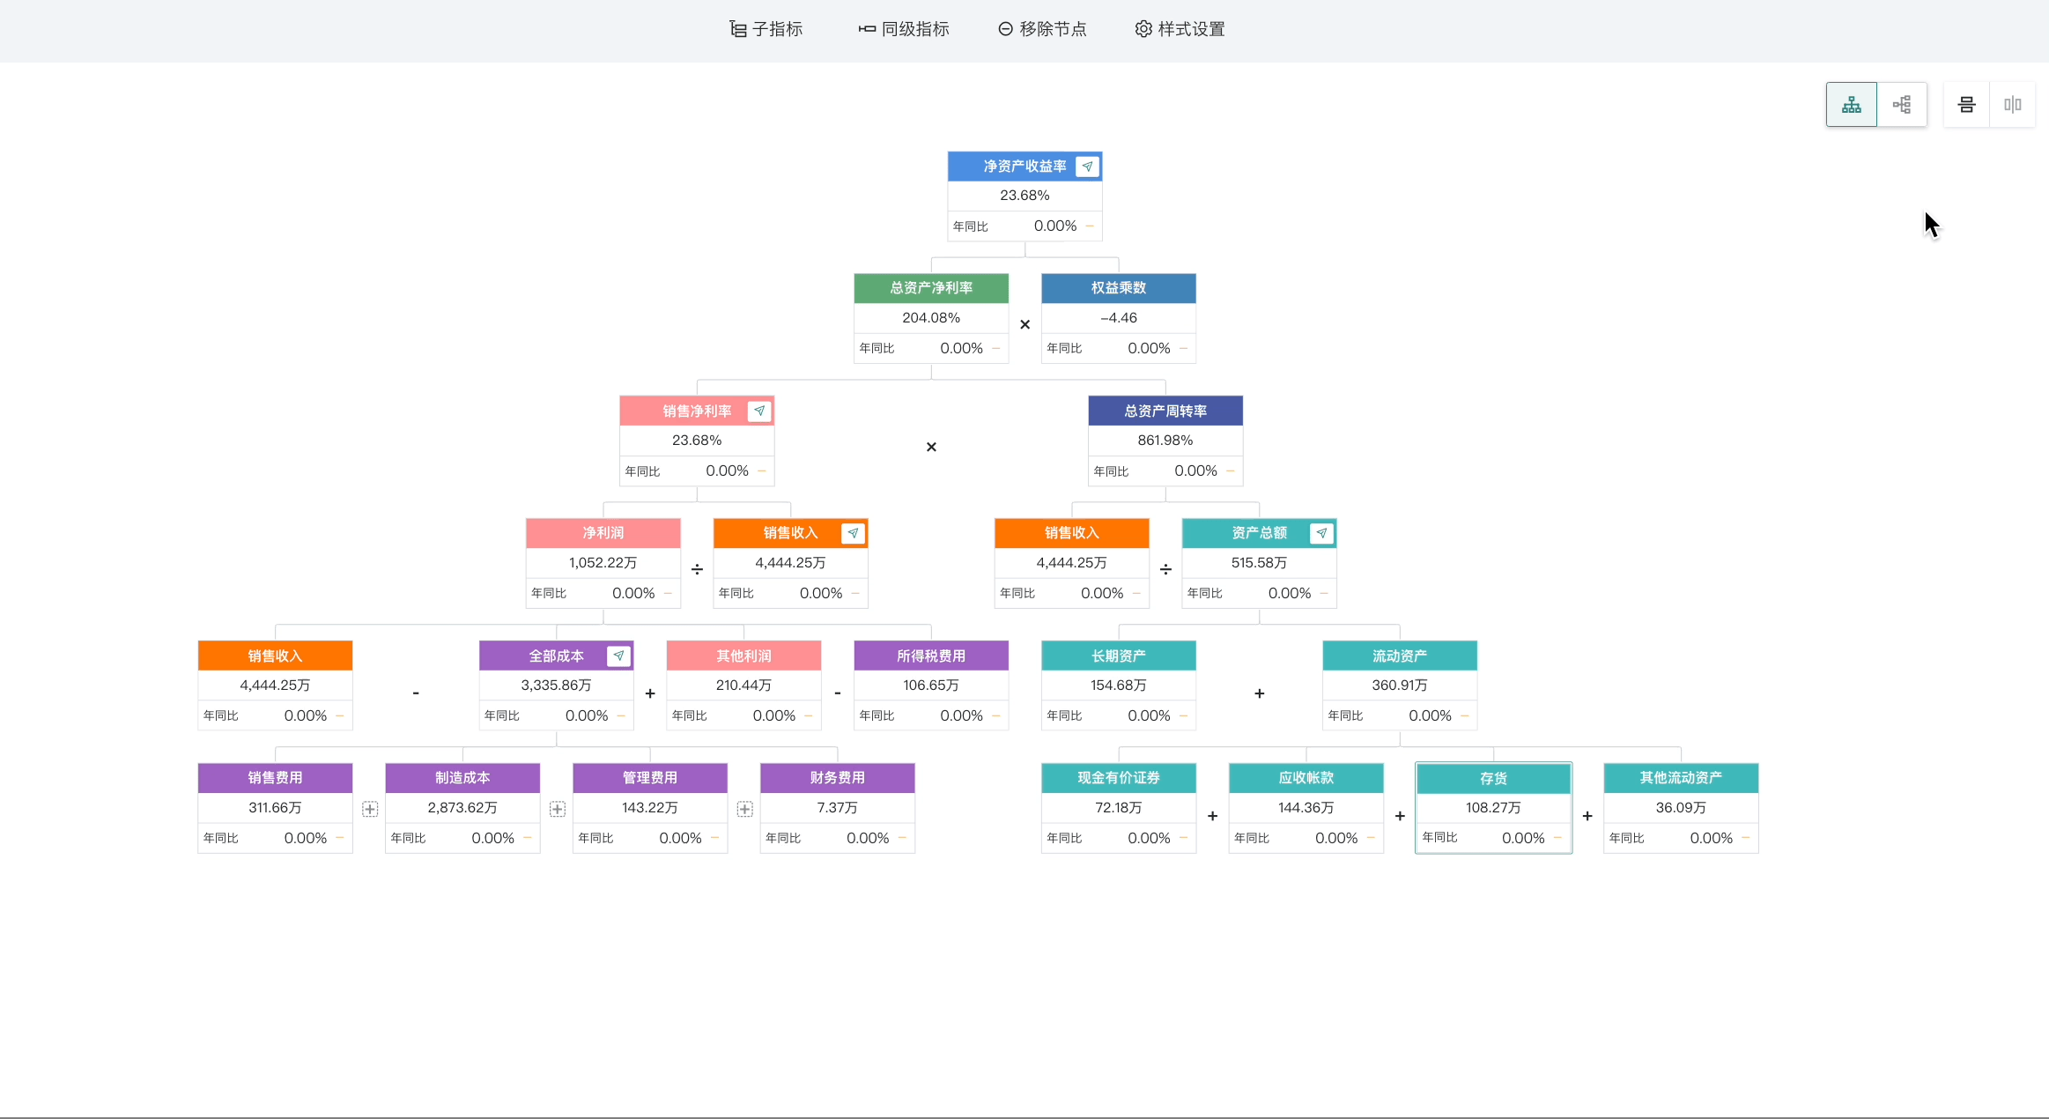The width and height of the screenshot is (2049, 1119).
Task: Click the highlighted 存货 node header
Action: tap(1494, 779)
